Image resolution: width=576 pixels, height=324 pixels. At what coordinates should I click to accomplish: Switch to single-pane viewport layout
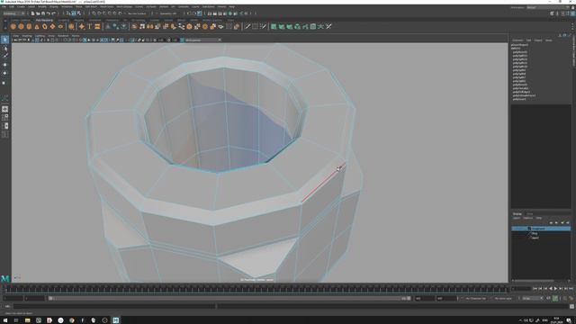click(4, 109)
